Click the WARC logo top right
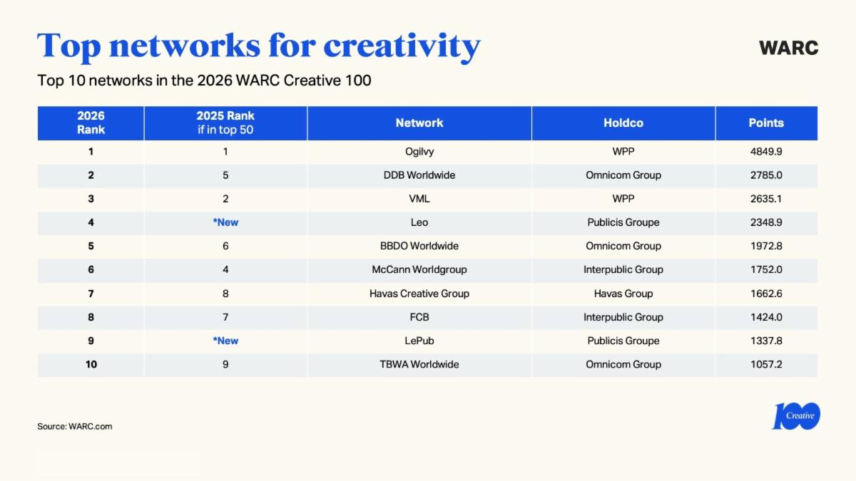This screenshot has height=481, width=856. click(788, 47)
